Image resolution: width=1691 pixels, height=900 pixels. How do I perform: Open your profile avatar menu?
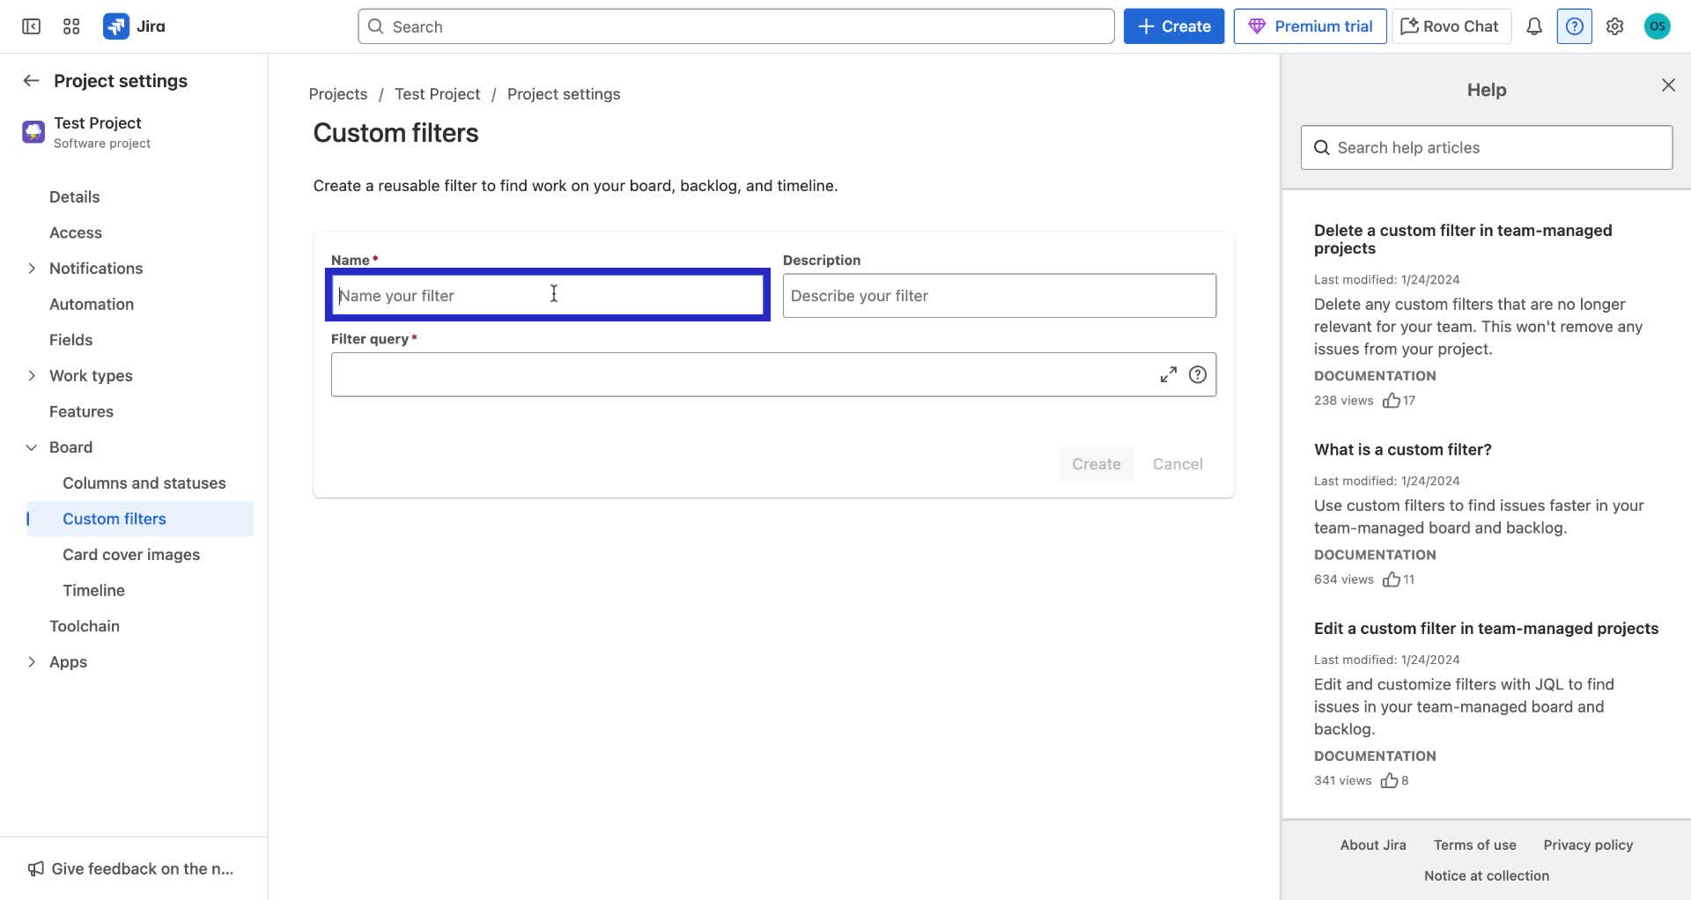(x=1658, y=26)
